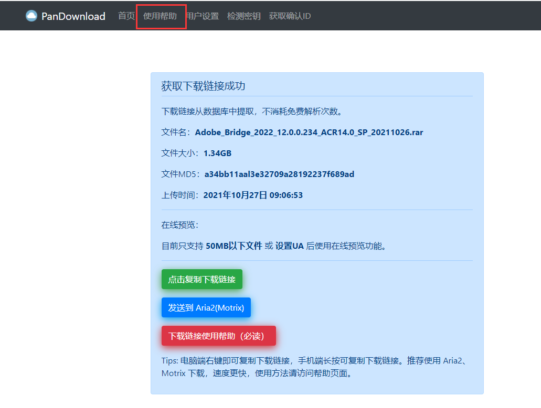
Task: Open 使用帮助 navigation item
Action: (160, 16)
